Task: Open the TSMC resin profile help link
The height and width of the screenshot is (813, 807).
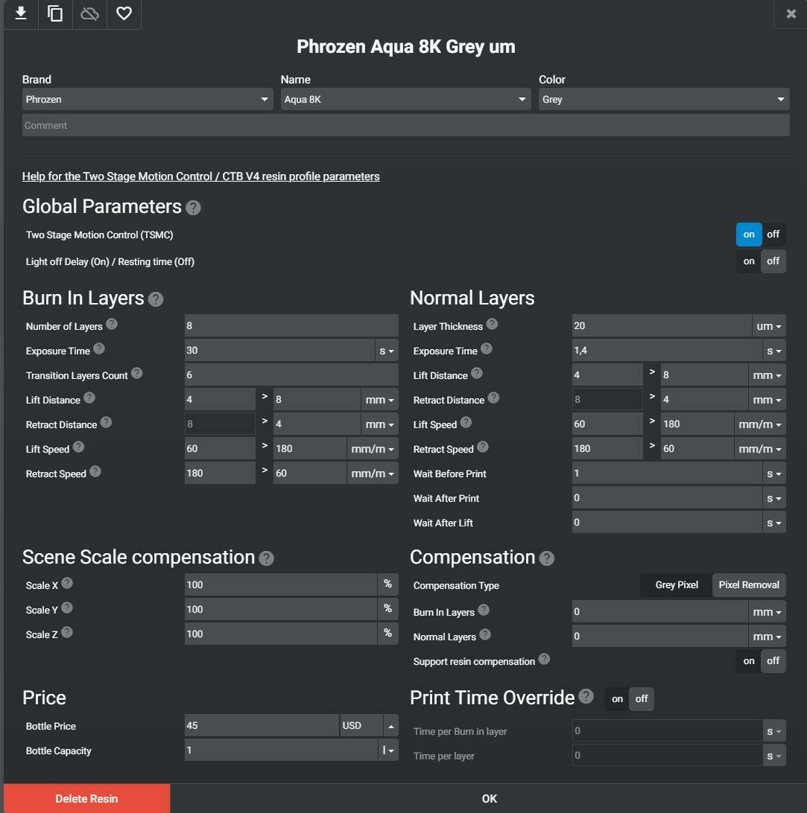Action: click(201, 176)
